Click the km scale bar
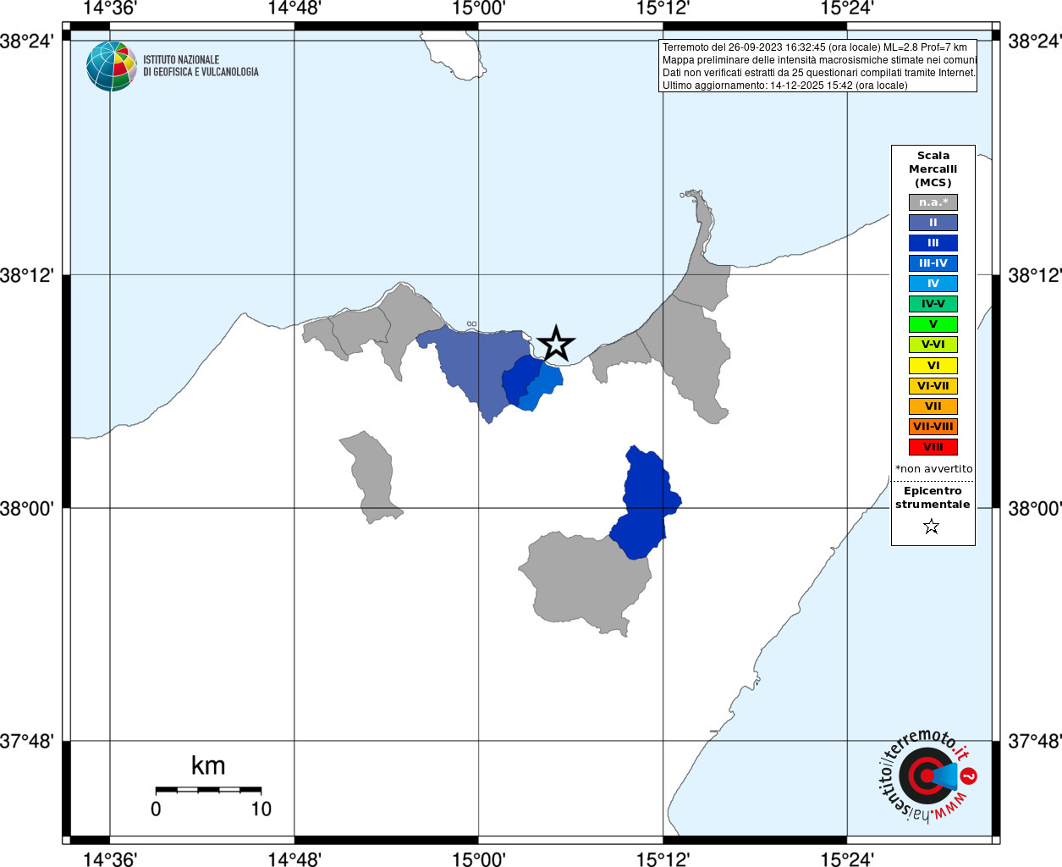Image resolution: width=1062 pixels, height=867 pixels. click(x=208, y=790)
